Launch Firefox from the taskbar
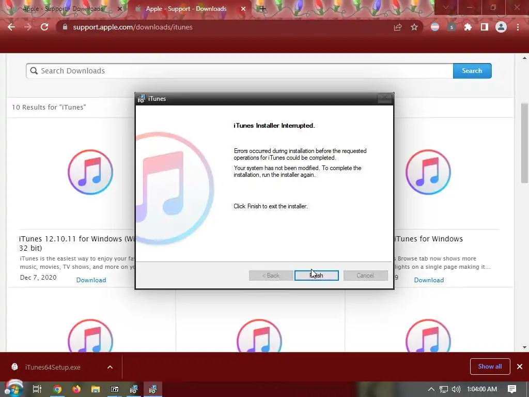Image resolution: width=529 pixels, height=397 pixels. 76,389
